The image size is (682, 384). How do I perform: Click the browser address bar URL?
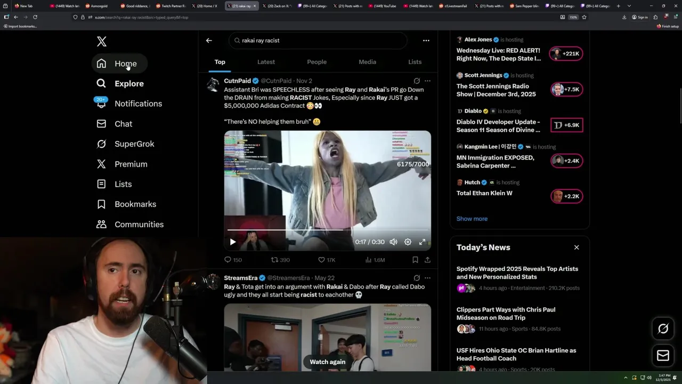(x=141, y=17)
